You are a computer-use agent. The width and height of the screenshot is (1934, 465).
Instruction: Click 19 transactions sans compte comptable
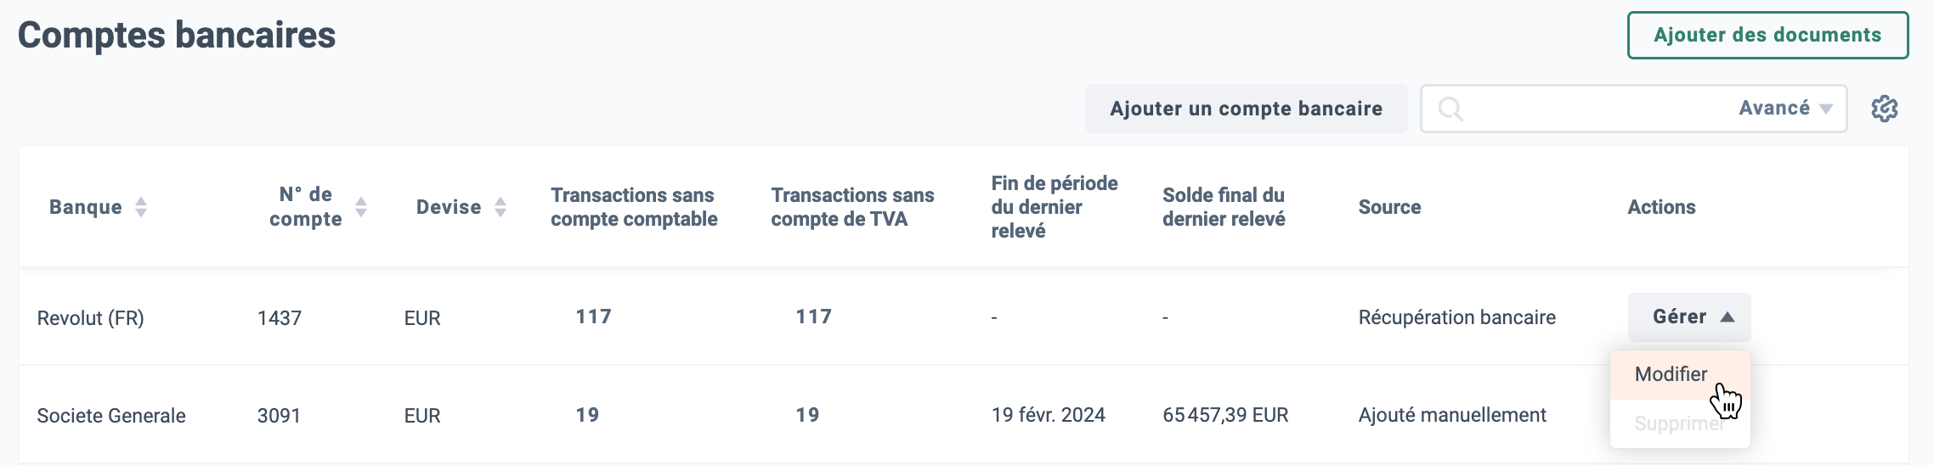pyautogui.click(x=587, y=415)
